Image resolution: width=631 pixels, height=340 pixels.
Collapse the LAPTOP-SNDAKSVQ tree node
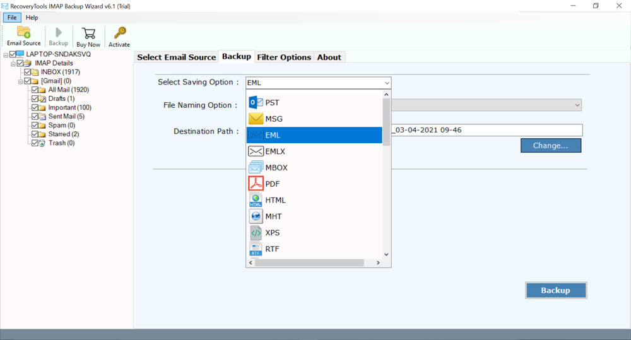[x=6, y=55]
